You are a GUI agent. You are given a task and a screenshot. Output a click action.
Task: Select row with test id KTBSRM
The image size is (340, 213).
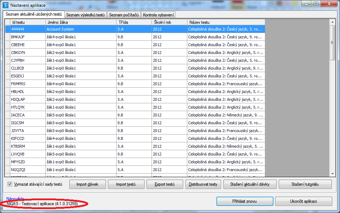135,147
